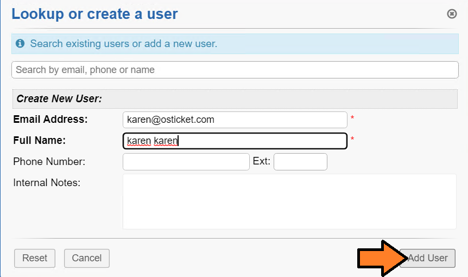Click the Reset button
The image size is (468, 277).
click(35, 258)
